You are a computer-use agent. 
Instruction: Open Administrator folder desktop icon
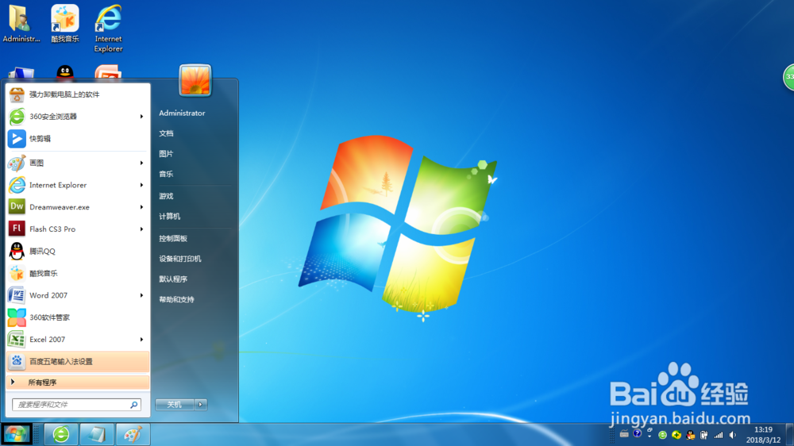21,24
